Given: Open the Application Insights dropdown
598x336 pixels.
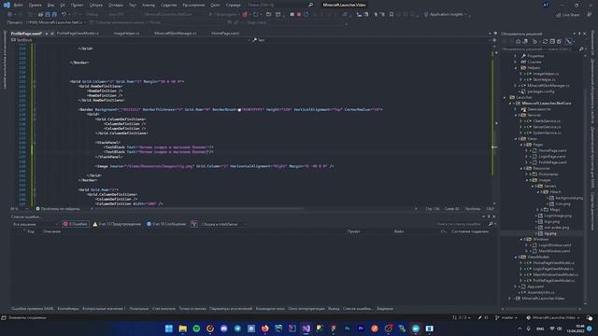Looking at the screenshot, I should click(446, 15).
